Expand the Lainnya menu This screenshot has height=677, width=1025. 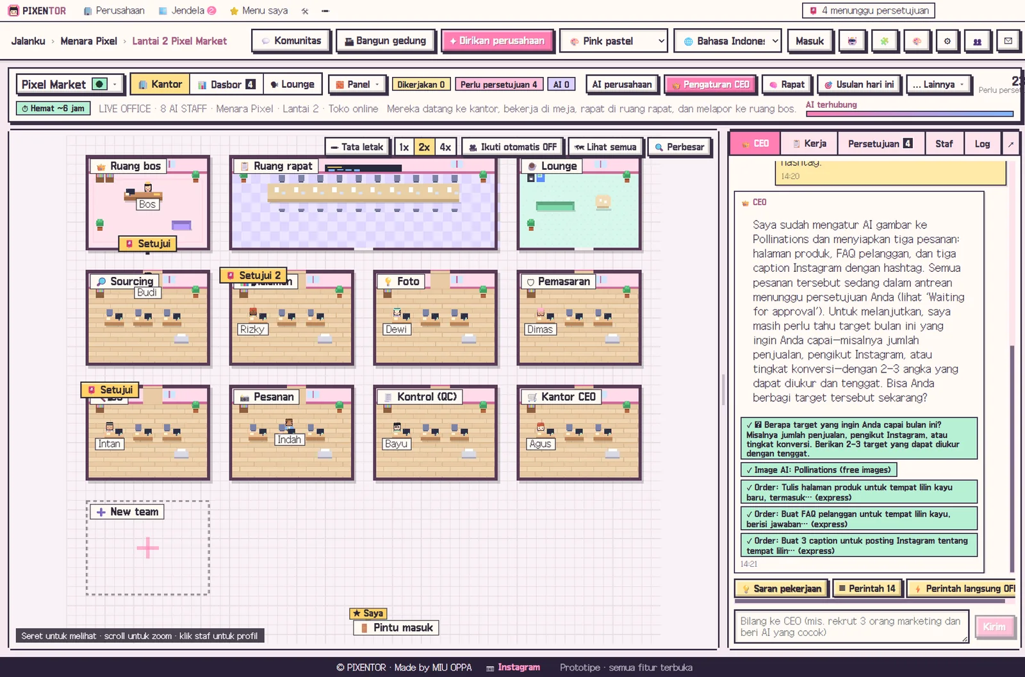click(938, 85)
